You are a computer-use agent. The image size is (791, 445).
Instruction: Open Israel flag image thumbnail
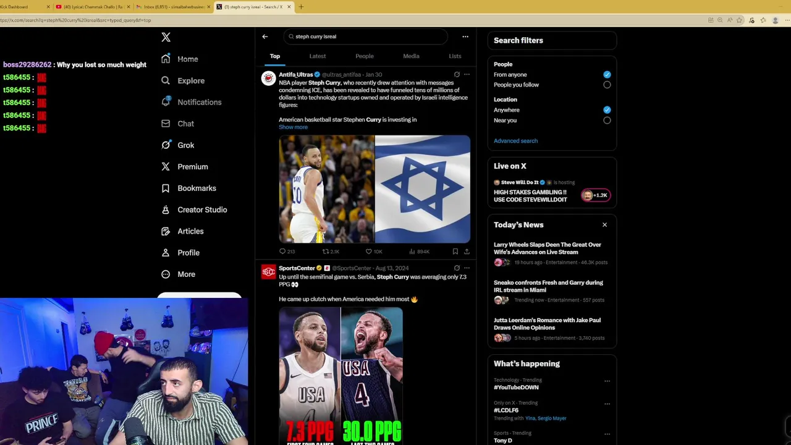pyautogui.click(x=423, y=189)
